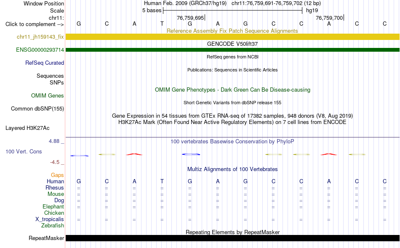
Task: Click the first blue PhyloP conservation bar
Action: [79, 156]
